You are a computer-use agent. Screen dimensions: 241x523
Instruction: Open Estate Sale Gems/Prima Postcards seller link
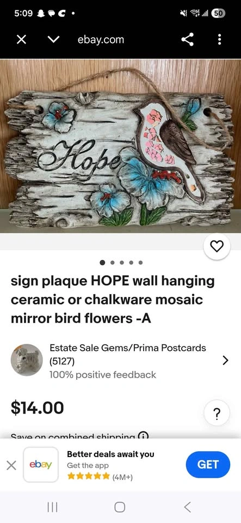(128, 348)
